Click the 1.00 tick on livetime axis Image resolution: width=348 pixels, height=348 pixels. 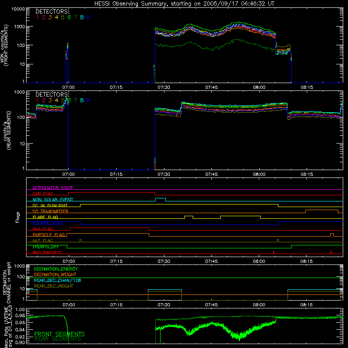pyautogui.click(x=20, y=309)
